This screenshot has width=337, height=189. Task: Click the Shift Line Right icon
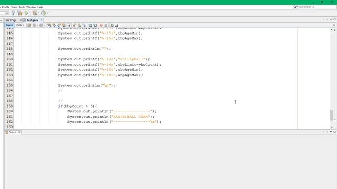(95, 25)
